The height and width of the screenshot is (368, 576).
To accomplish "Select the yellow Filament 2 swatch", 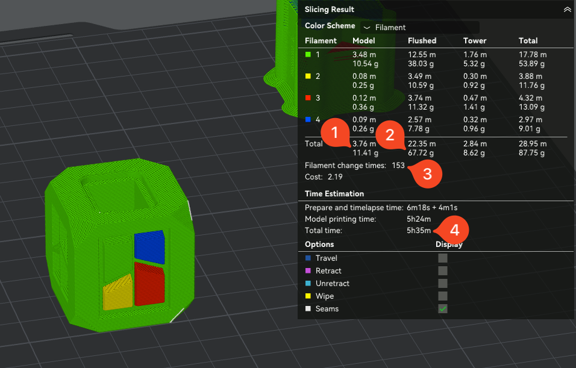I will 308,76.
